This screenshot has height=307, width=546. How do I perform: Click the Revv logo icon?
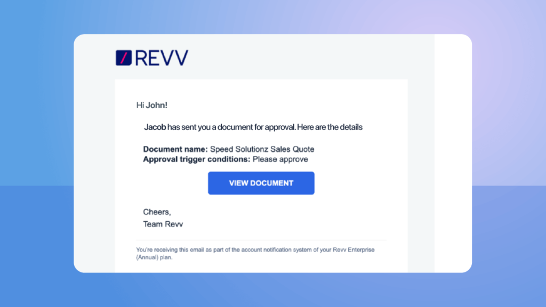pyautogui.click(x=124, y=58)
